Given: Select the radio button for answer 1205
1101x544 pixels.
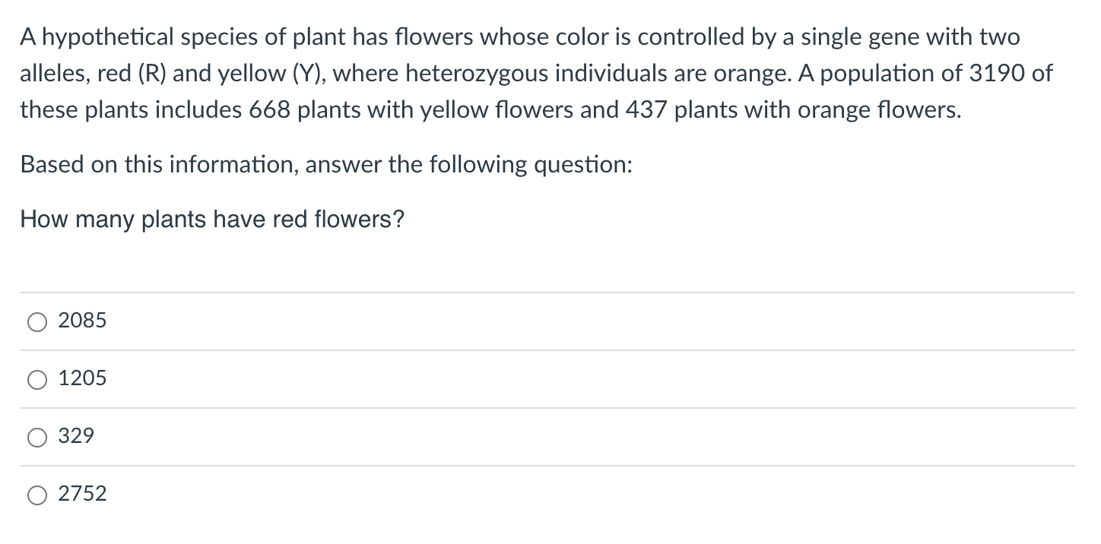Looking at the screenshot, I should click(x=36, y=379).
